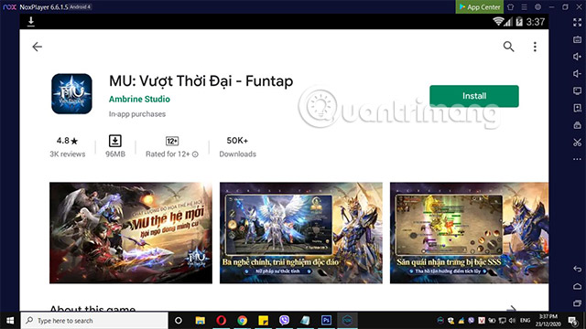Take screenshot with scissors icon
The height and width of the screenshot is (329, 586).
pyautogui.click(x=577, y=143)
